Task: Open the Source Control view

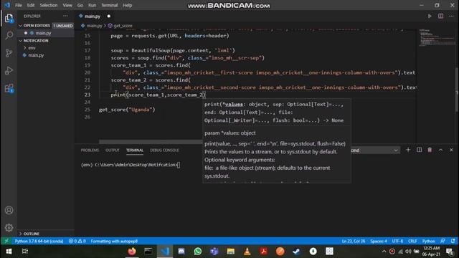Action: (x=9, y=53)
